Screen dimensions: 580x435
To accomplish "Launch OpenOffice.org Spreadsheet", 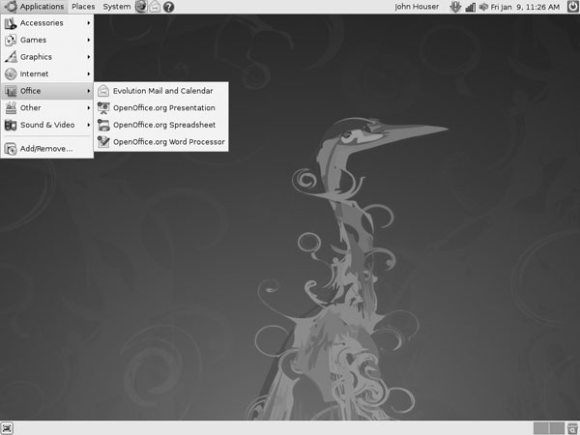I will tap(162, 125).
